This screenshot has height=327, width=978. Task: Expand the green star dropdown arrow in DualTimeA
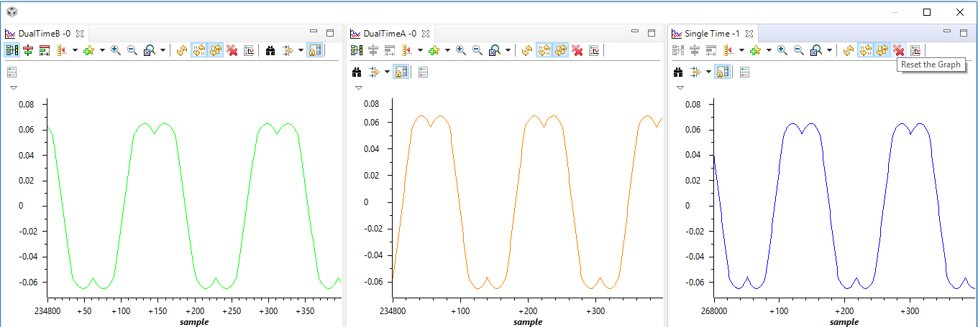click(447, 50)
